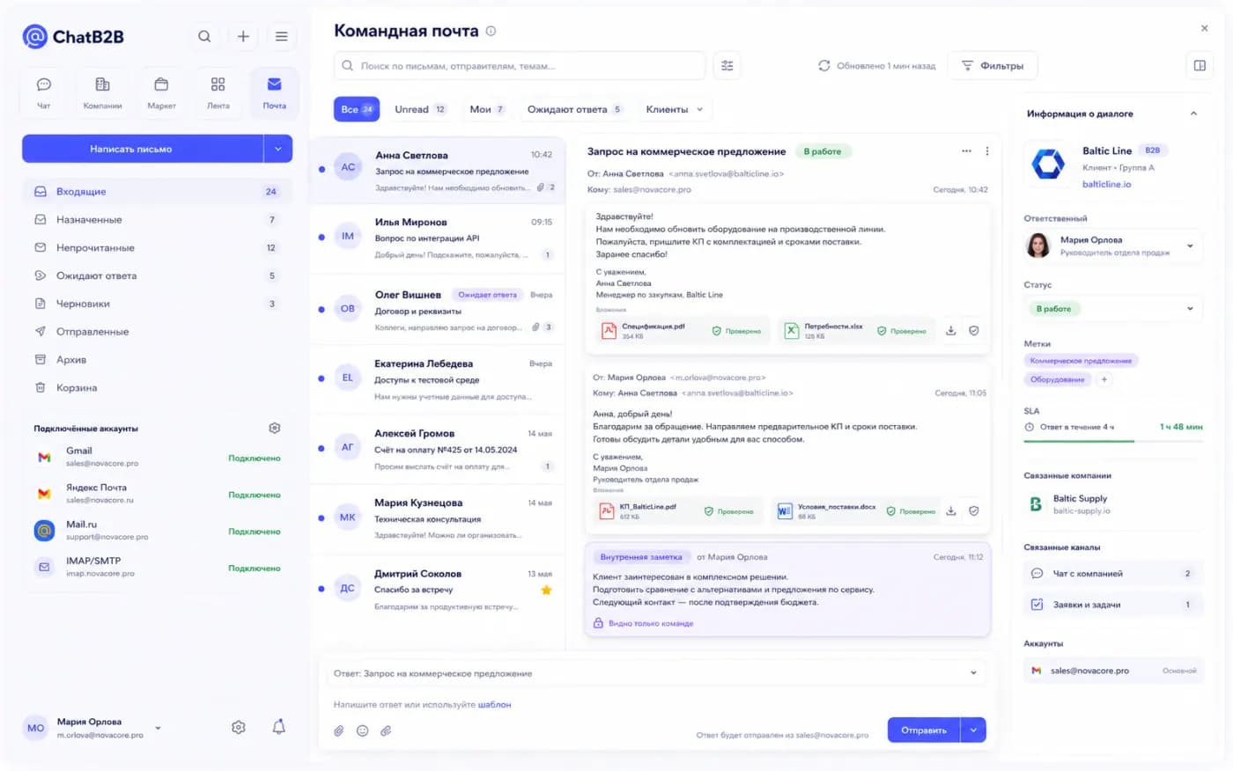Expand the user account menu chevron
The height and width of the screenshot is (771, 1233).
[x=159, y=728]
